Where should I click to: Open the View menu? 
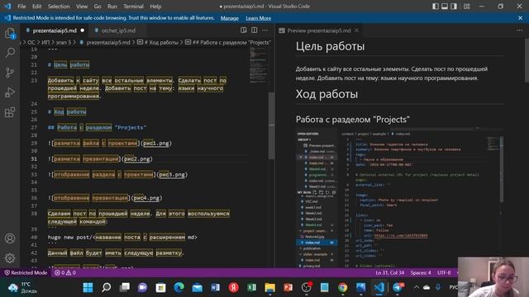tap(82, 7)
